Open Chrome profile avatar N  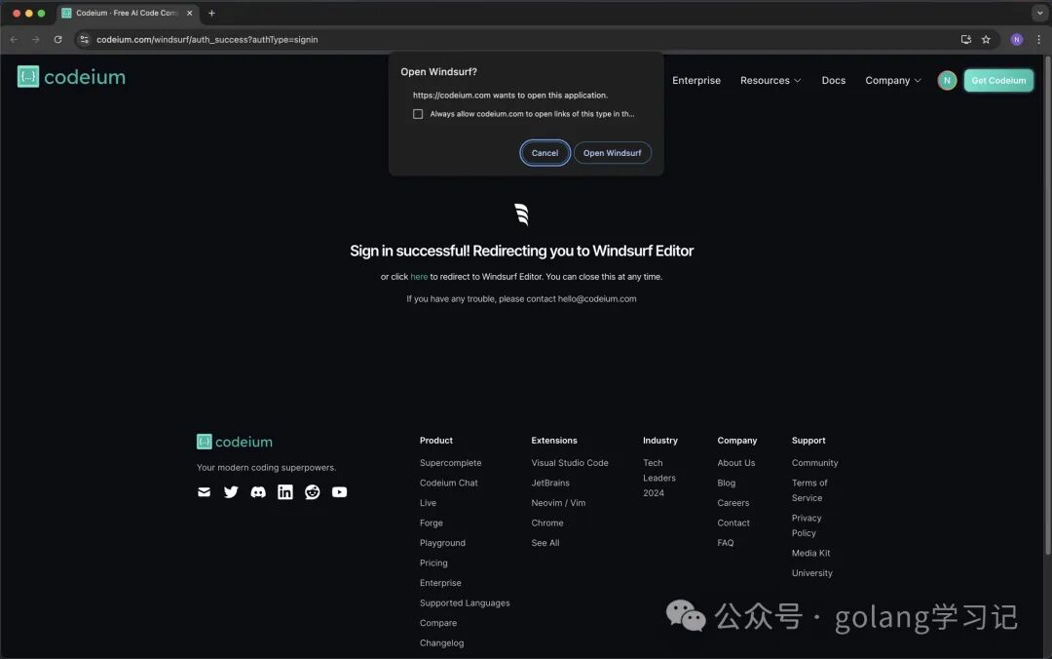pyautogui.click(x=1016, y=40)
